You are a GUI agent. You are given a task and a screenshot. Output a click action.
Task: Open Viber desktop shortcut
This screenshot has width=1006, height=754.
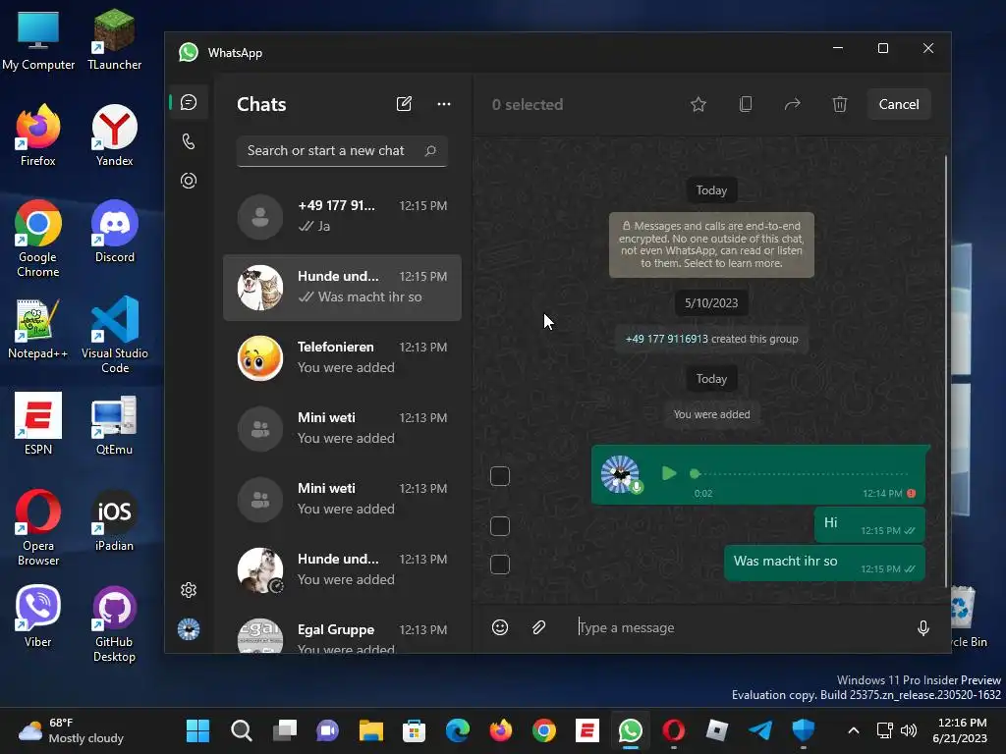tap(38, 617)
